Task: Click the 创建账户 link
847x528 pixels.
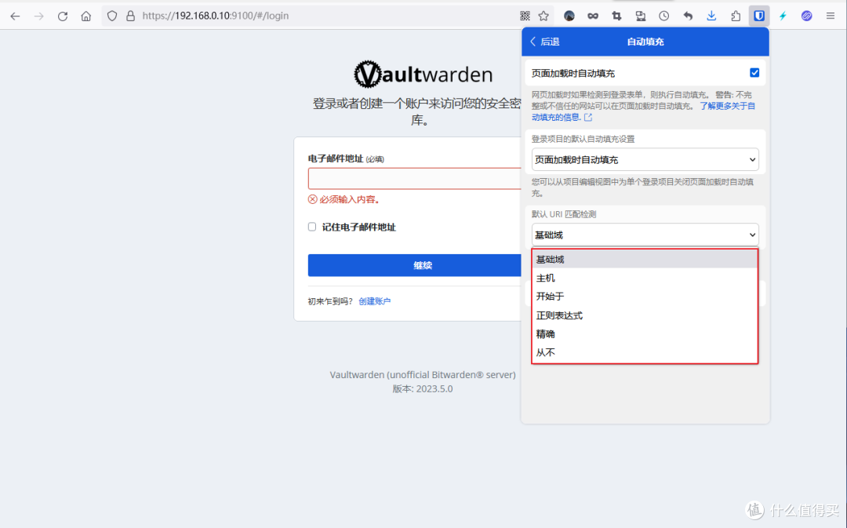Action: click(375, 300)
